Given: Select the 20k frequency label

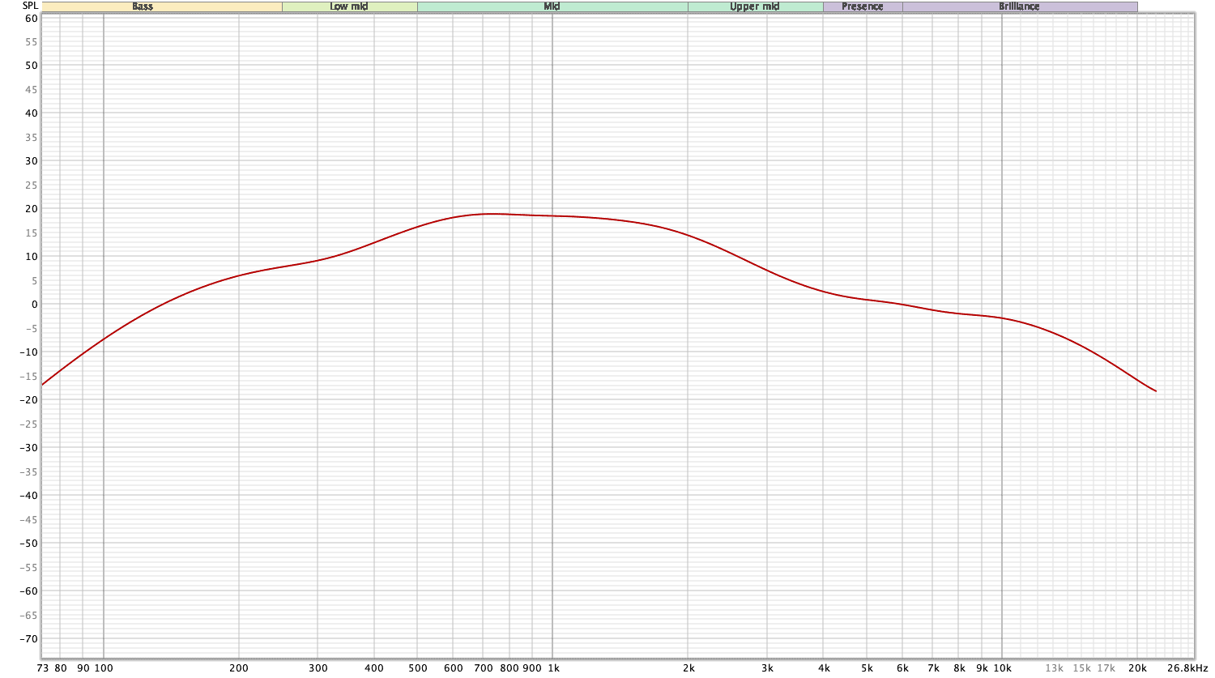Looking at the screenshot, I should point(1138,669).
